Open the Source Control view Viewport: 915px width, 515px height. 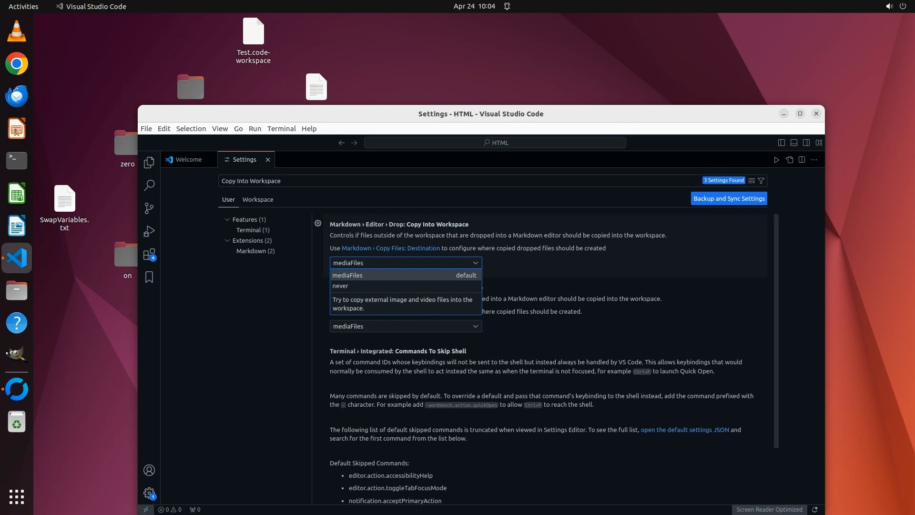(x=149, y=208)
